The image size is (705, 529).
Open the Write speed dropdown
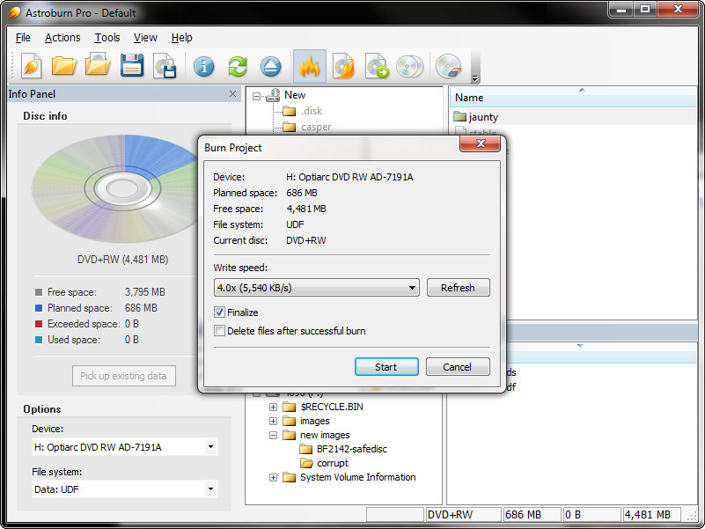coord(411,288)
